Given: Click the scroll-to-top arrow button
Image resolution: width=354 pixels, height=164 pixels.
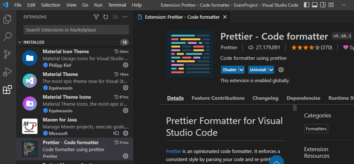Looking at the screenshot, I should (277, 161).
